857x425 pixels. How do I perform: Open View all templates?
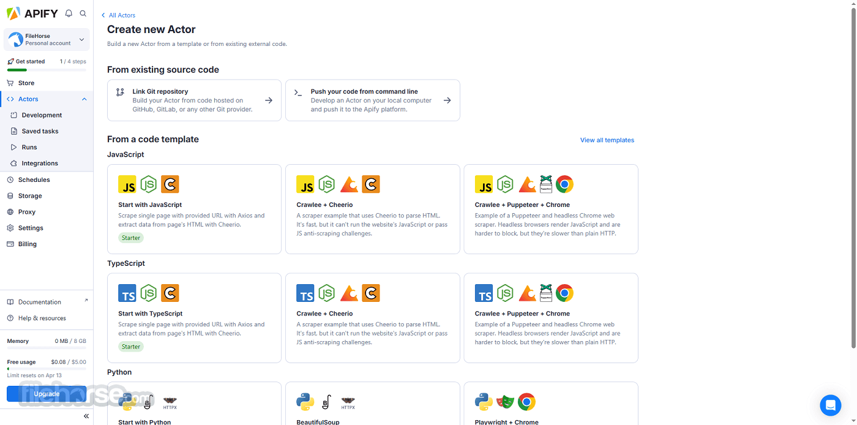[607, 140]
